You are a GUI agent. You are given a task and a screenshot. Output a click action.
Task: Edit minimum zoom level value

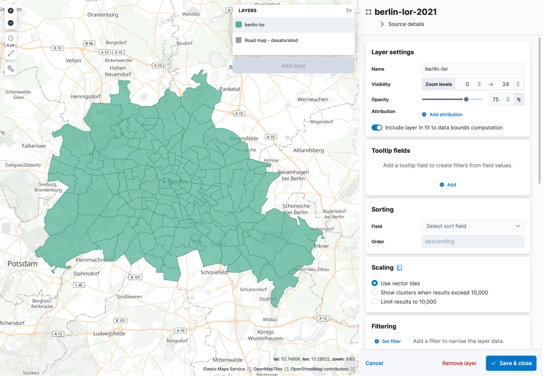tap(467, 84)
